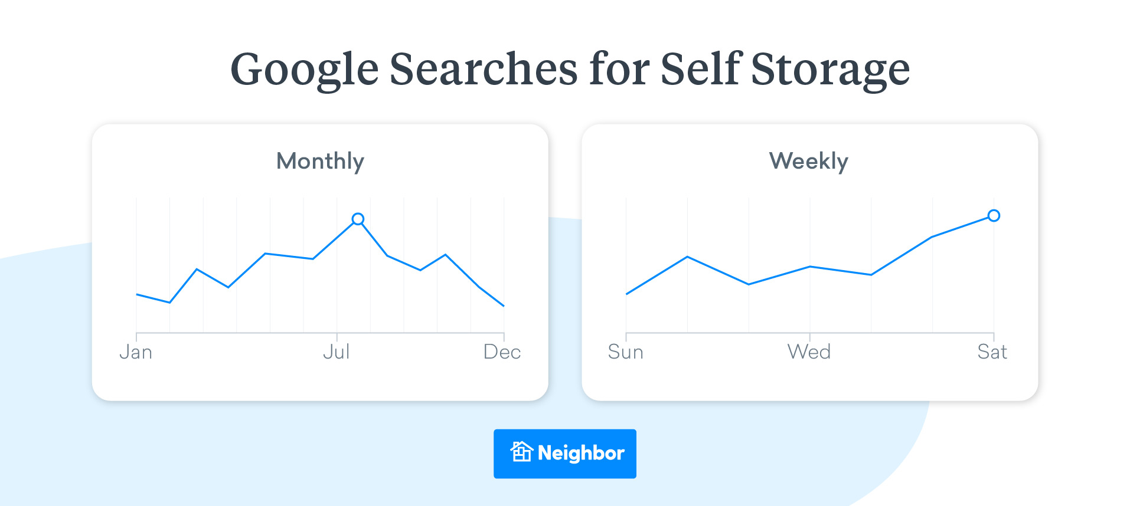Click the Weekly line's Monday peak point

click(688, 257)
